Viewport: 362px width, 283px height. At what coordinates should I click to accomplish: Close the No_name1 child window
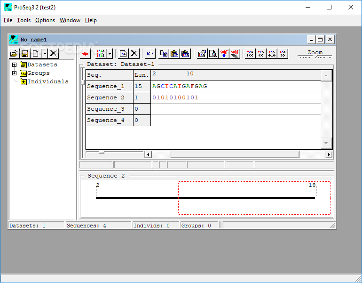coord(330,40)
